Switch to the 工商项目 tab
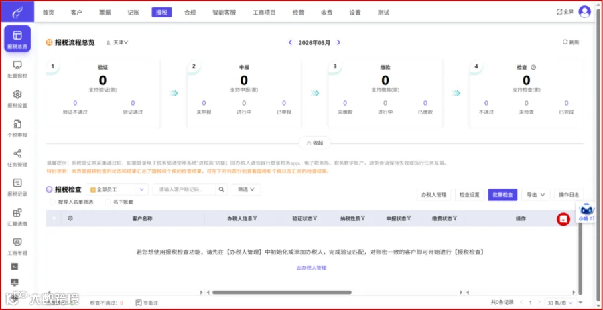Screen dimensions: 603x310 pyautogui.click(x=264, y=12)
